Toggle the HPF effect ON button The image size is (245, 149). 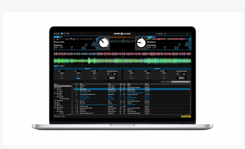(62, 79)
